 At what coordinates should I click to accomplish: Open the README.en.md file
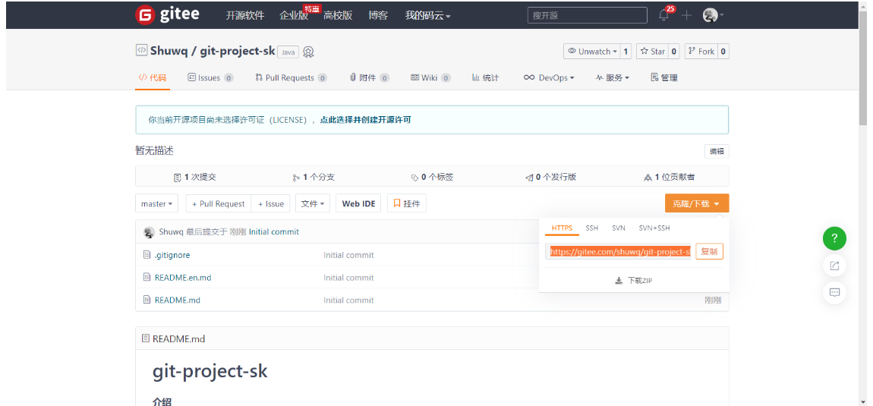(x=183, y=277)
